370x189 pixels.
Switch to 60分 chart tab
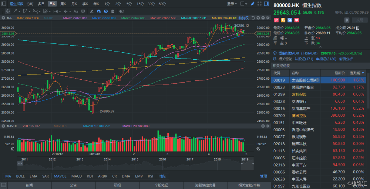point(162,4)
